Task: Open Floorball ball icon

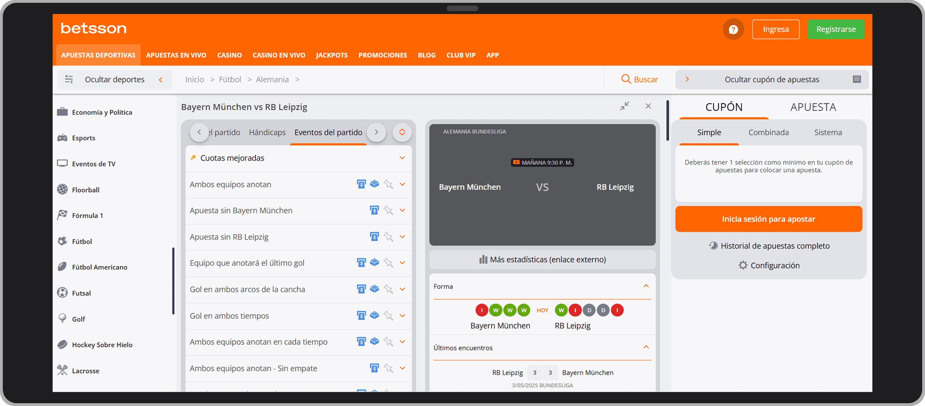Action: pos(62,189)
